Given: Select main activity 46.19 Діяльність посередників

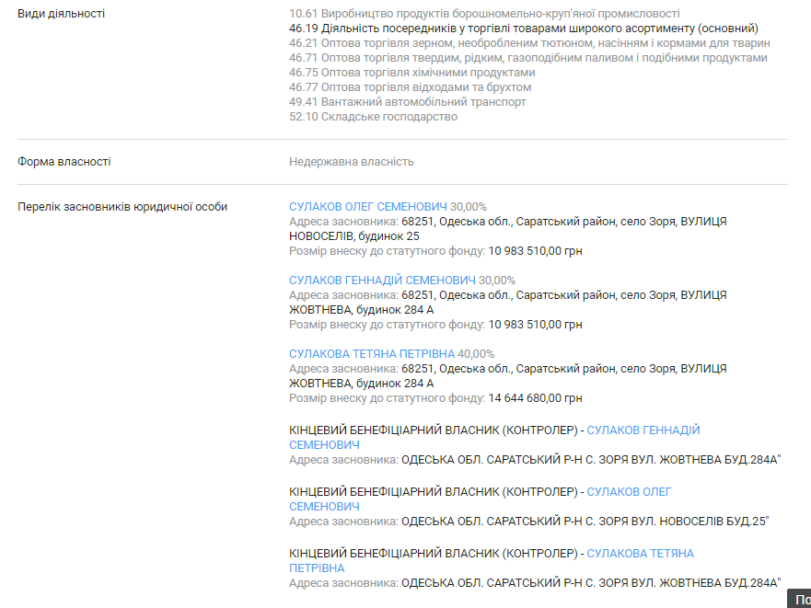Looking at the screenshot, I should point(523,29).
